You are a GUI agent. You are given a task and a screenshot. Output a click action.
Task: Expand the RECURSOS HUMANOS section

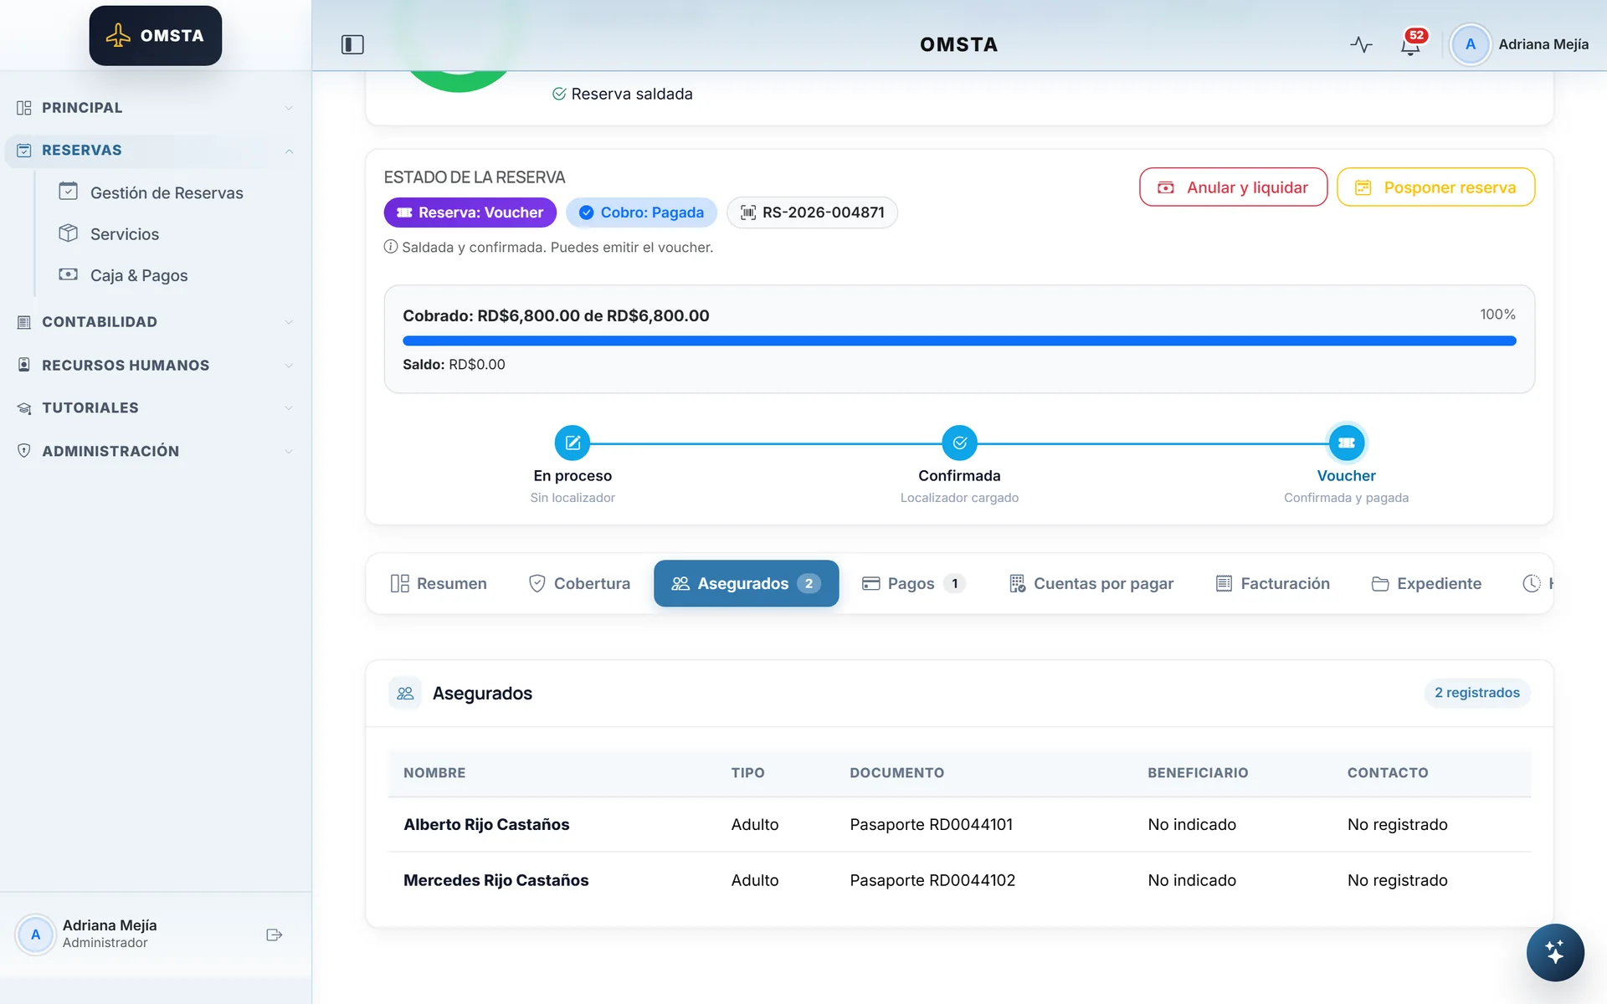156,366
